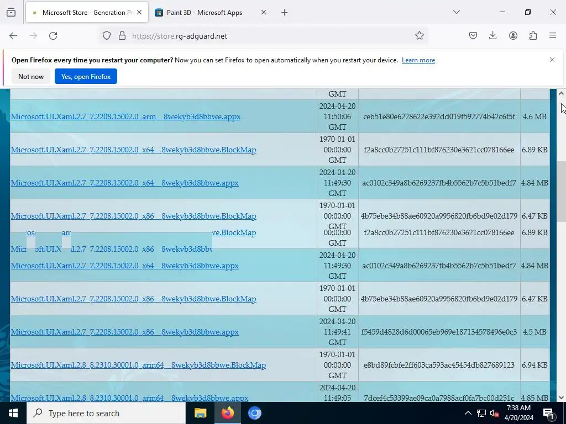Image resolution: width=566 pixels, height=424 pixels.
Task: Select hash ceb51e80e6228622e392dd019f592774b42c6f5f
Action: pyautogui.click(x=439, y=116)
